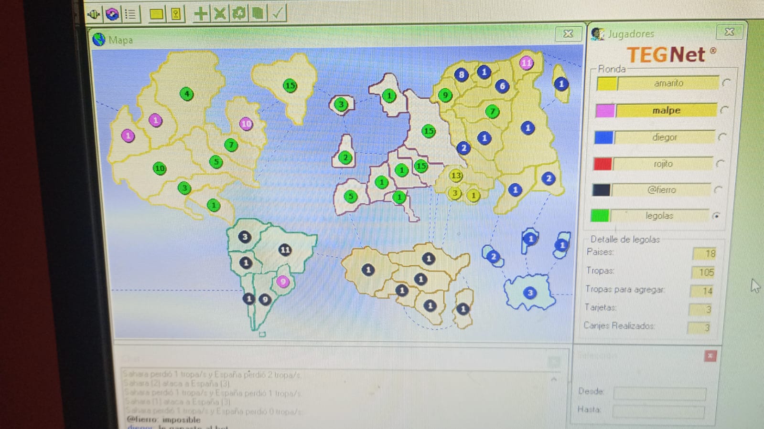Select green 2 marker on Great Britain
The height and width of the screenshot is (429, 764).
[x=345, y=157]
